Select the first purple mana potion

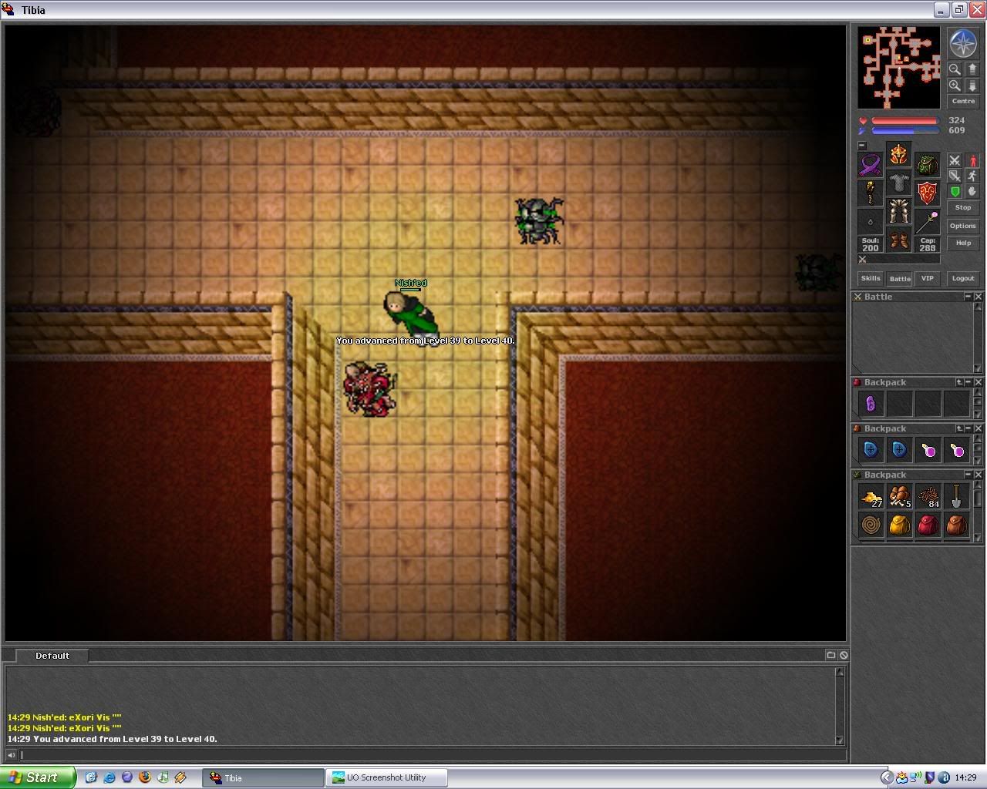coord(928,449)
